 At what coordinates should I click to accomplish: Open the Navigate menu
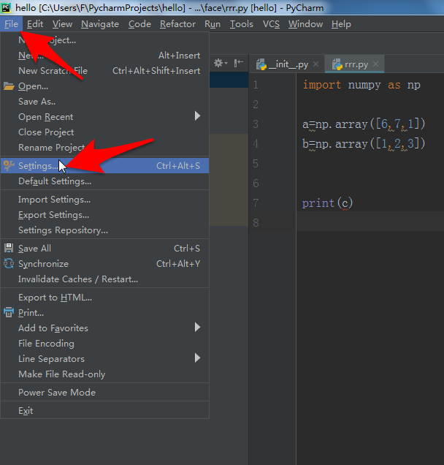click(x=100, y=24)
